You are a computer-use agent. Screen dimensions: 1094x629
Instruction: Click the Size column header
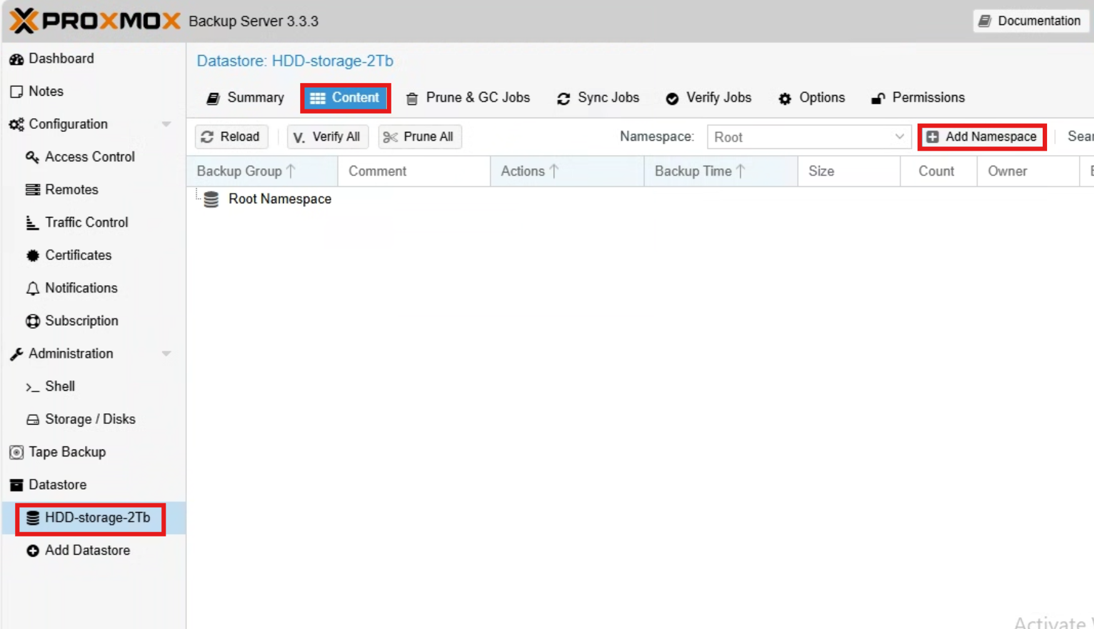click(x=849, y=171)
